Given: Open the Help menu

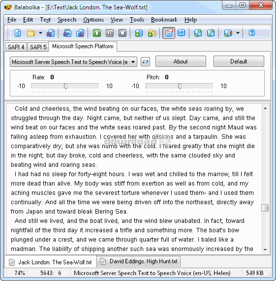Looking at the screenshot, I should [x=190, y=20].
